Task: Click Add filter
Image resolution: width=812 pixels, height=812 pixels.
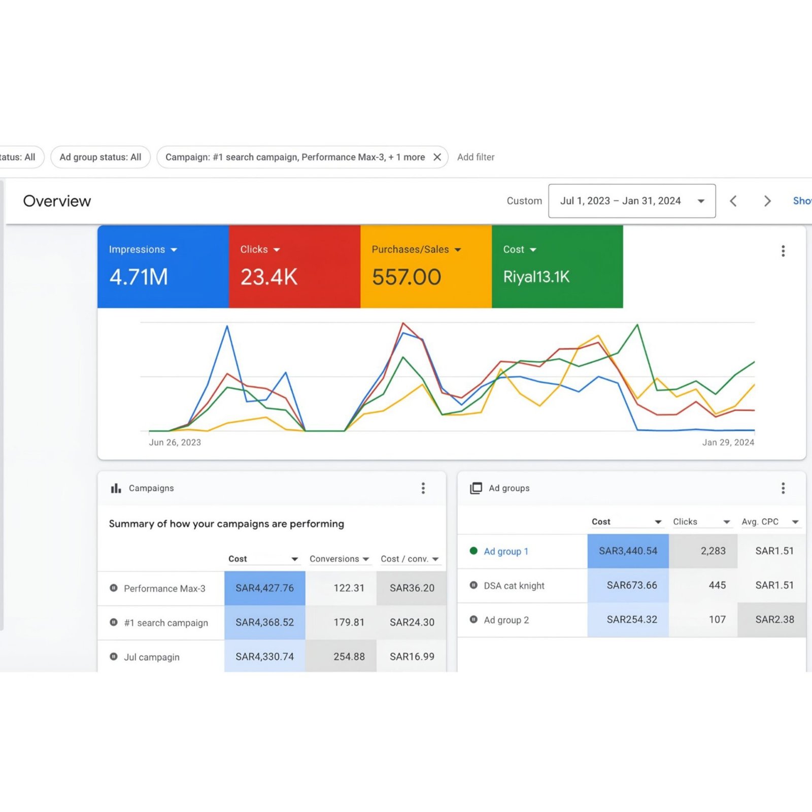Action: 476,157
